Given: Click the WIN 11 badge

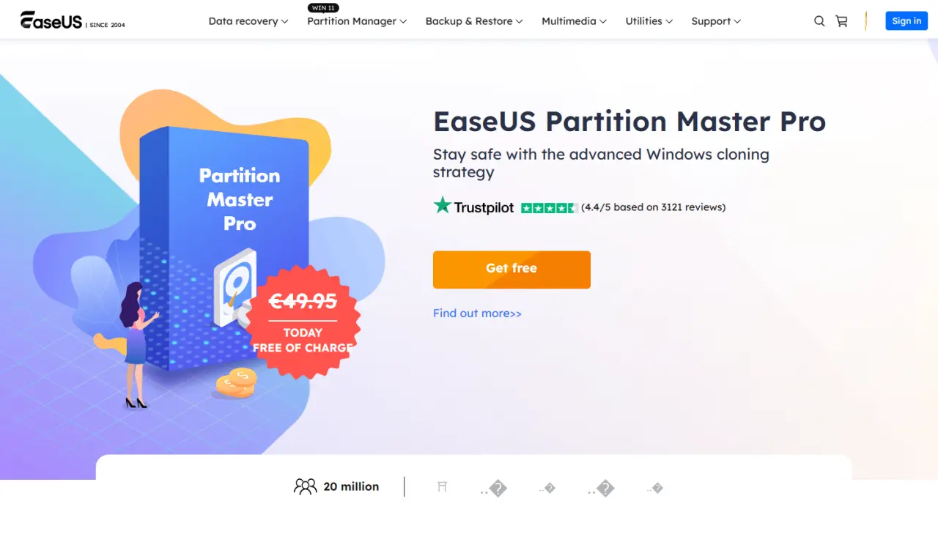Looking at the screenshot, I should coord(324,8).
